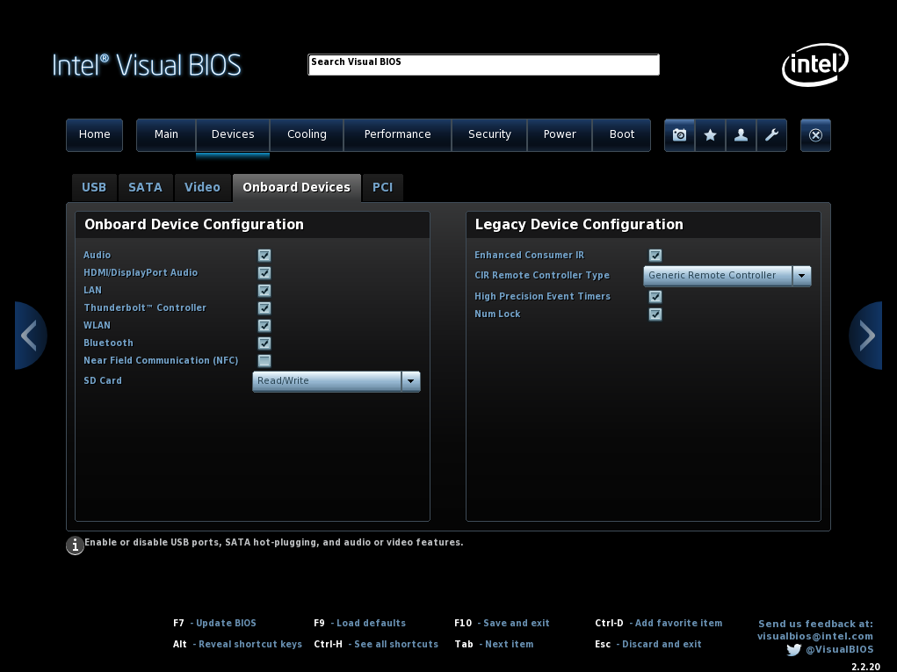This screenshot has height=672, width=897.
Task: Toggle Thunderbolt Controller checkbox
Action: [264, 308]
